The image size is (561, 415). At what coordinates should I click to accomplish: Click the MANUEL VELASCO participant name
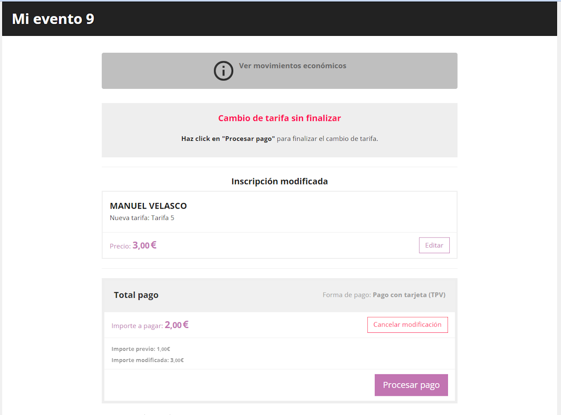click(148, 206)
